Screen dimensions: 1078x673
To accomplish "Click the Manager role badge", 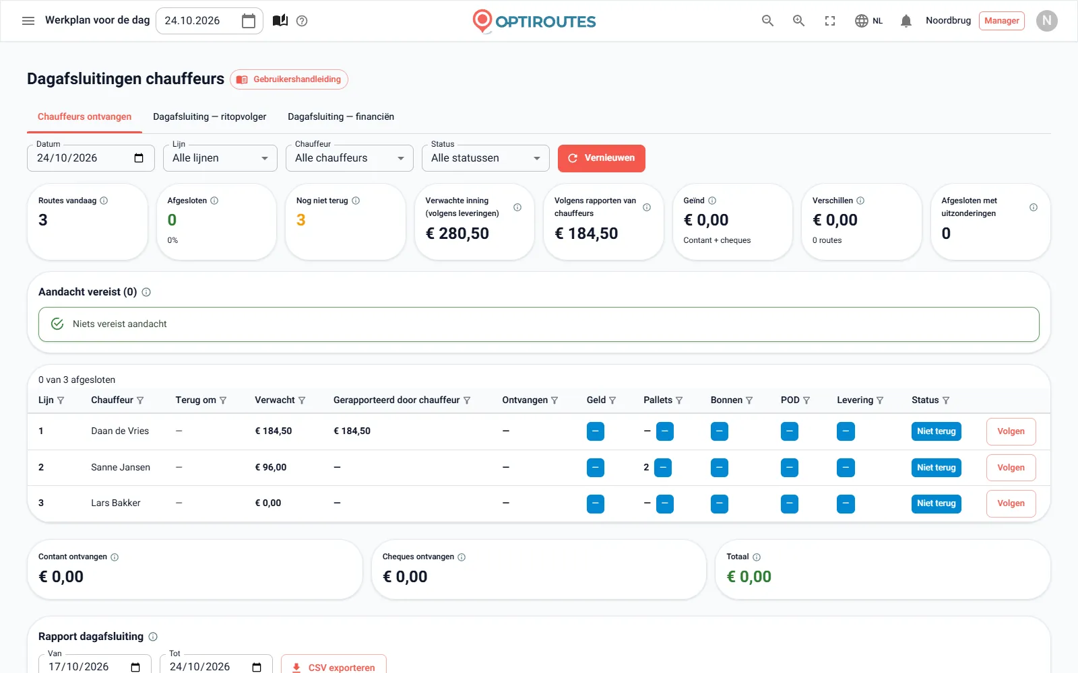I will point(1001,21).
